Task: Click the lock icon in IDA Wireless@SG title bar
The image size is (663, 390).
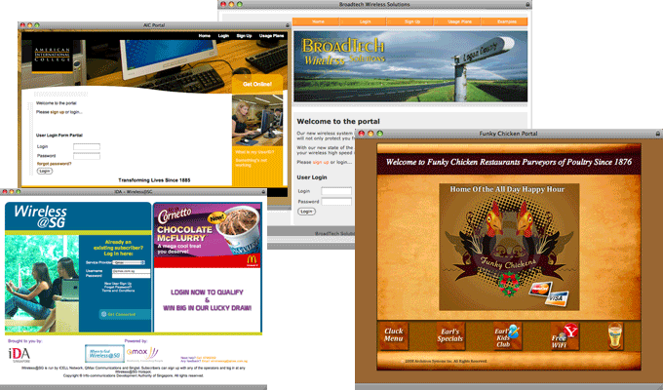Action: coord(263,192)
